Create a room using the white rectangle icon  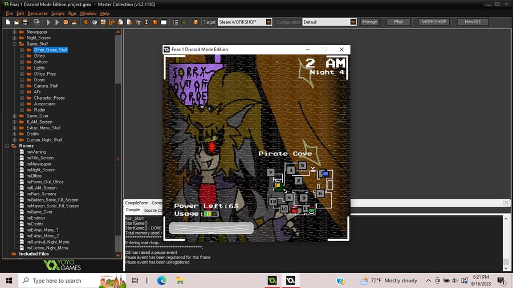[x=164, y=22]
